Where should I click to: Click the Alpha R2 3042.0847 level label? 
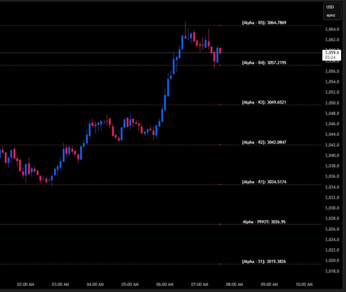tap(264, 143)
